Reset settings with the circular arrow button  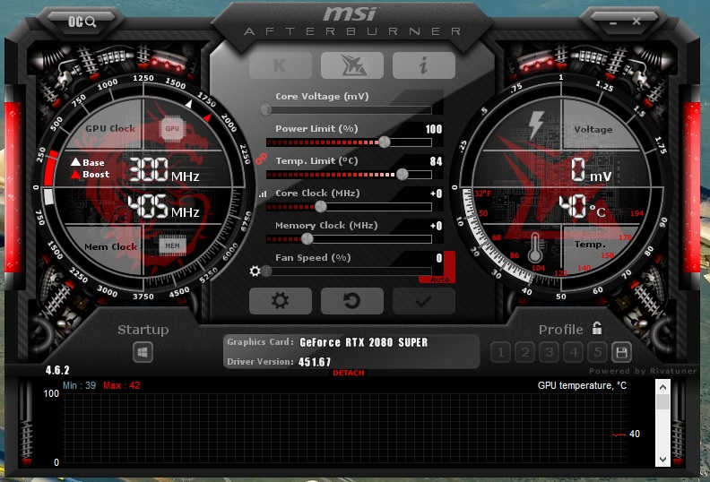(351, 300)
